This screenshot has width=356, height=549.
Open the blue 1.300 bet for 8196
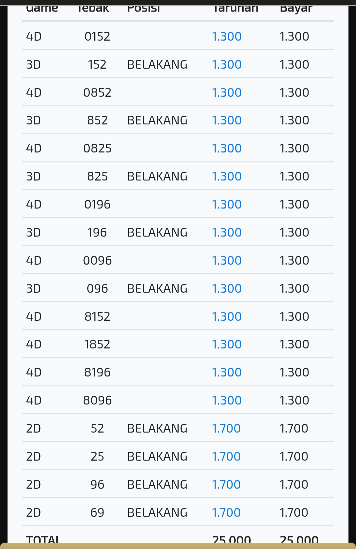[227, 372]
